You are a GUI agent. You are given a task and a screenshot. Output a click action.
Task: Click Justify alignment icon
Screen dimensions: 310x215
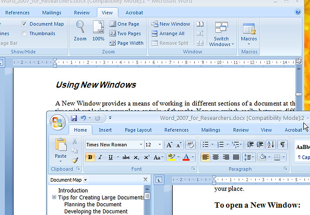click(x=236, y=157)
